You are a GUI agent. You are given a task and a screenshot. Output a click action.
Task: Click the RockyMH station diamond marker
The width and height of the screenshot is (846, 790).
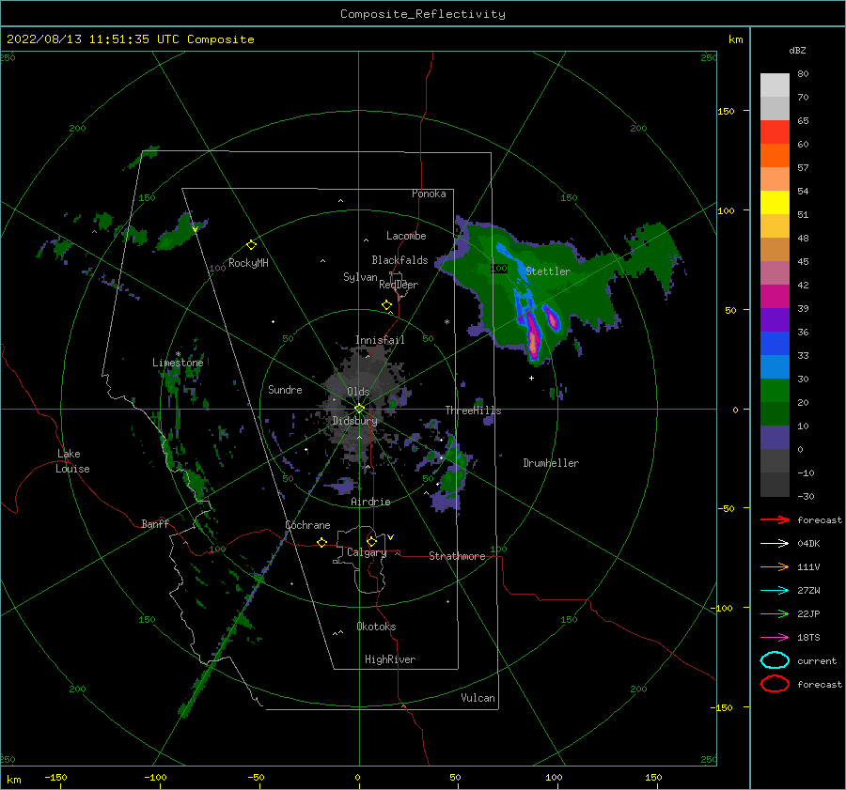click(x=251, y=245)
